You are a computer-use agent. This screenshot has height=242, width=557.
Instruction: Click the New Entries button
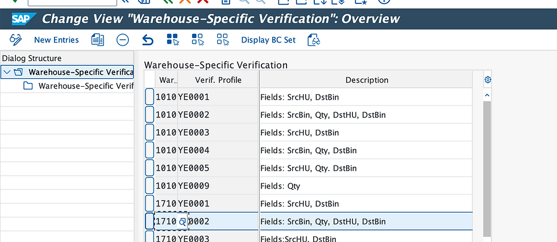56,40
